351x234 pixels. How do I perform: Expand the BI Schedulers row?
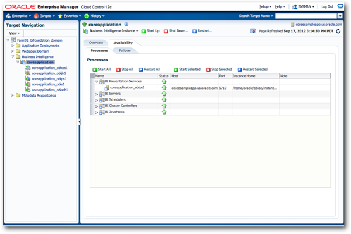(x=97, y=100)
